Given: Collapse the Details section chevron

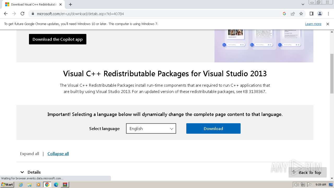Looking at the screenshot, I should (22, 172).
